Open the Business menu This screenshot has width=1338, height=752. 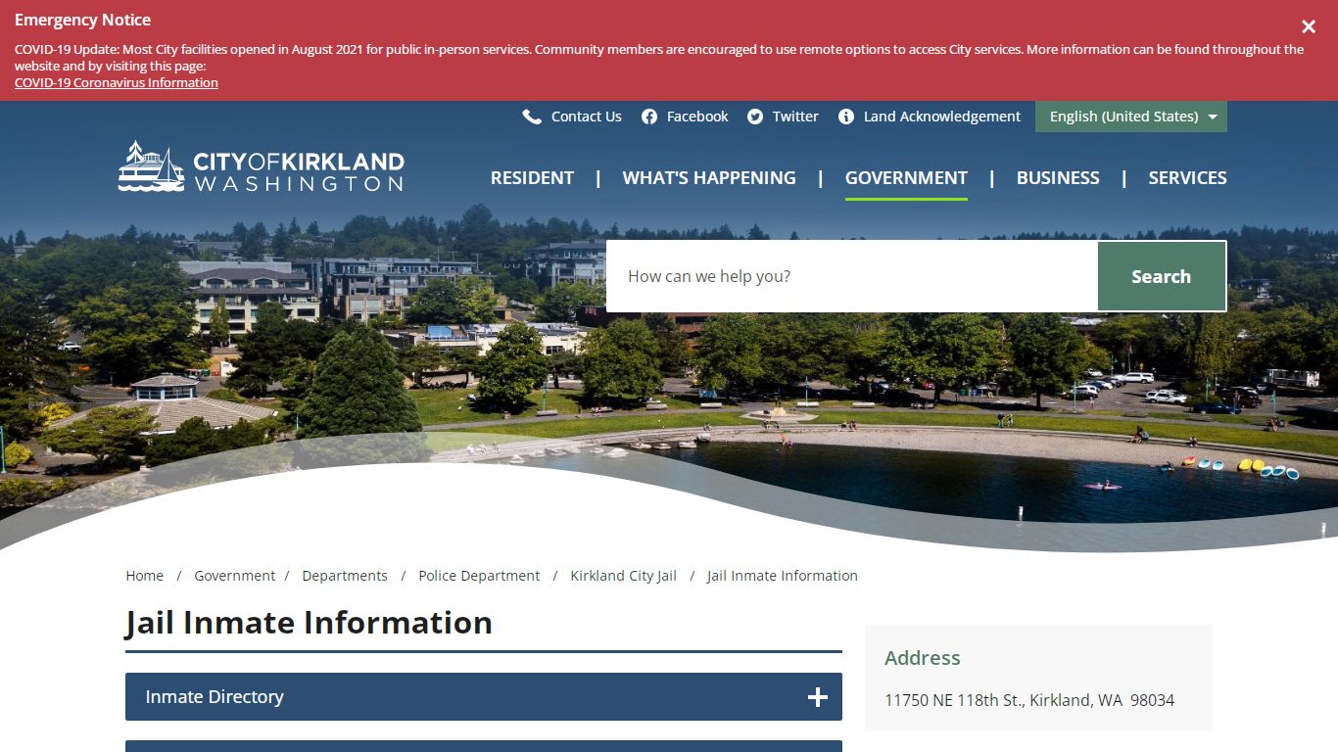click(x=1058, y=178)
